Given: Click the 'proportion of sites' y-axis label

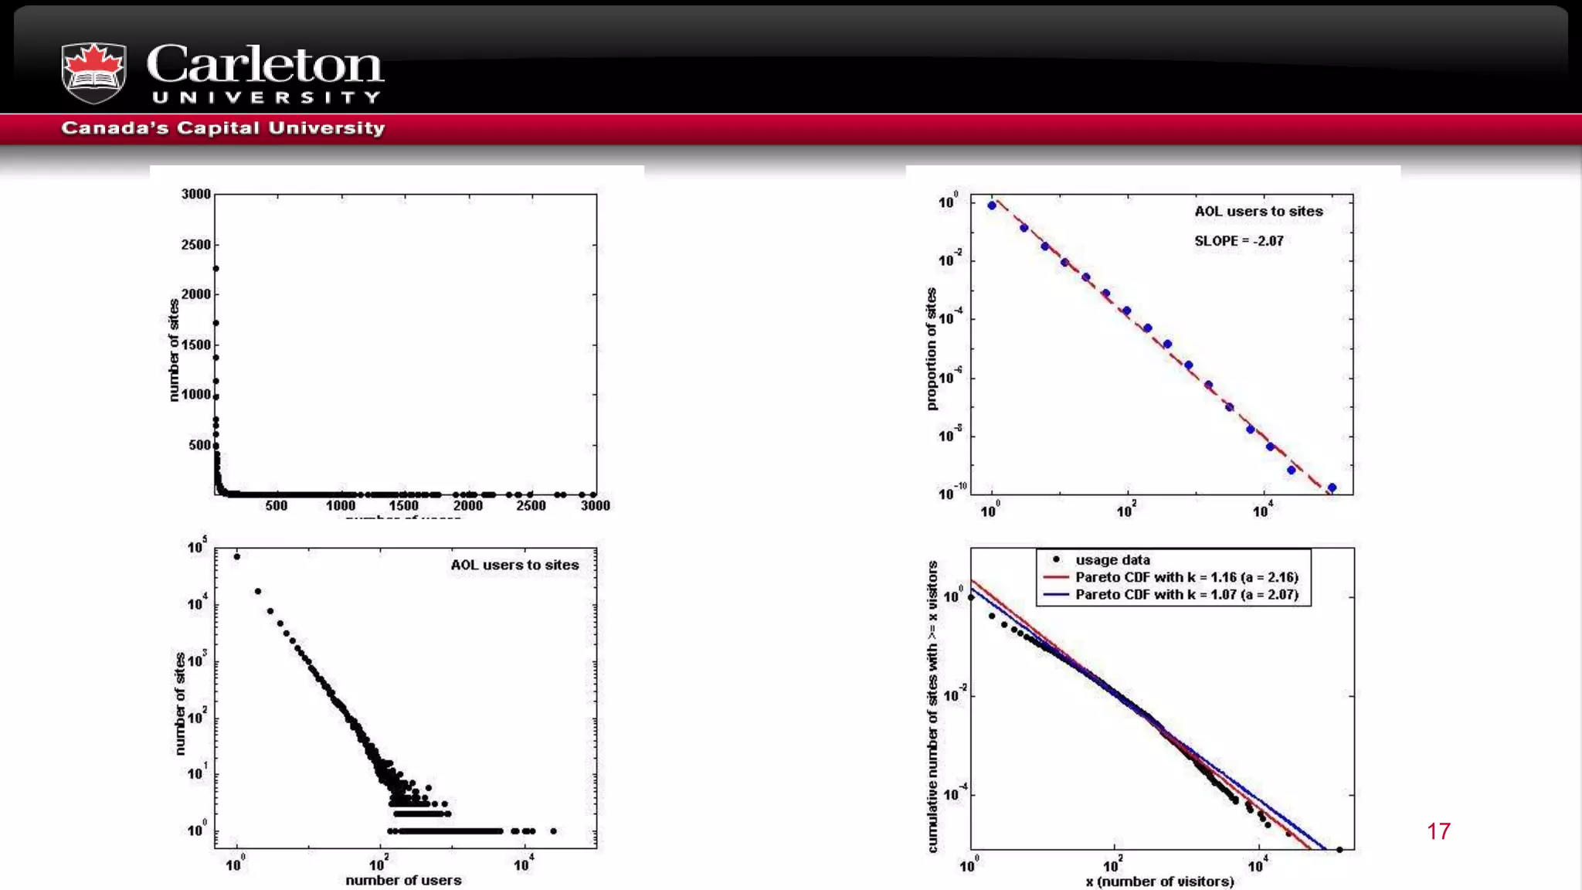Looking at the screenshot, I should point(932,349).
